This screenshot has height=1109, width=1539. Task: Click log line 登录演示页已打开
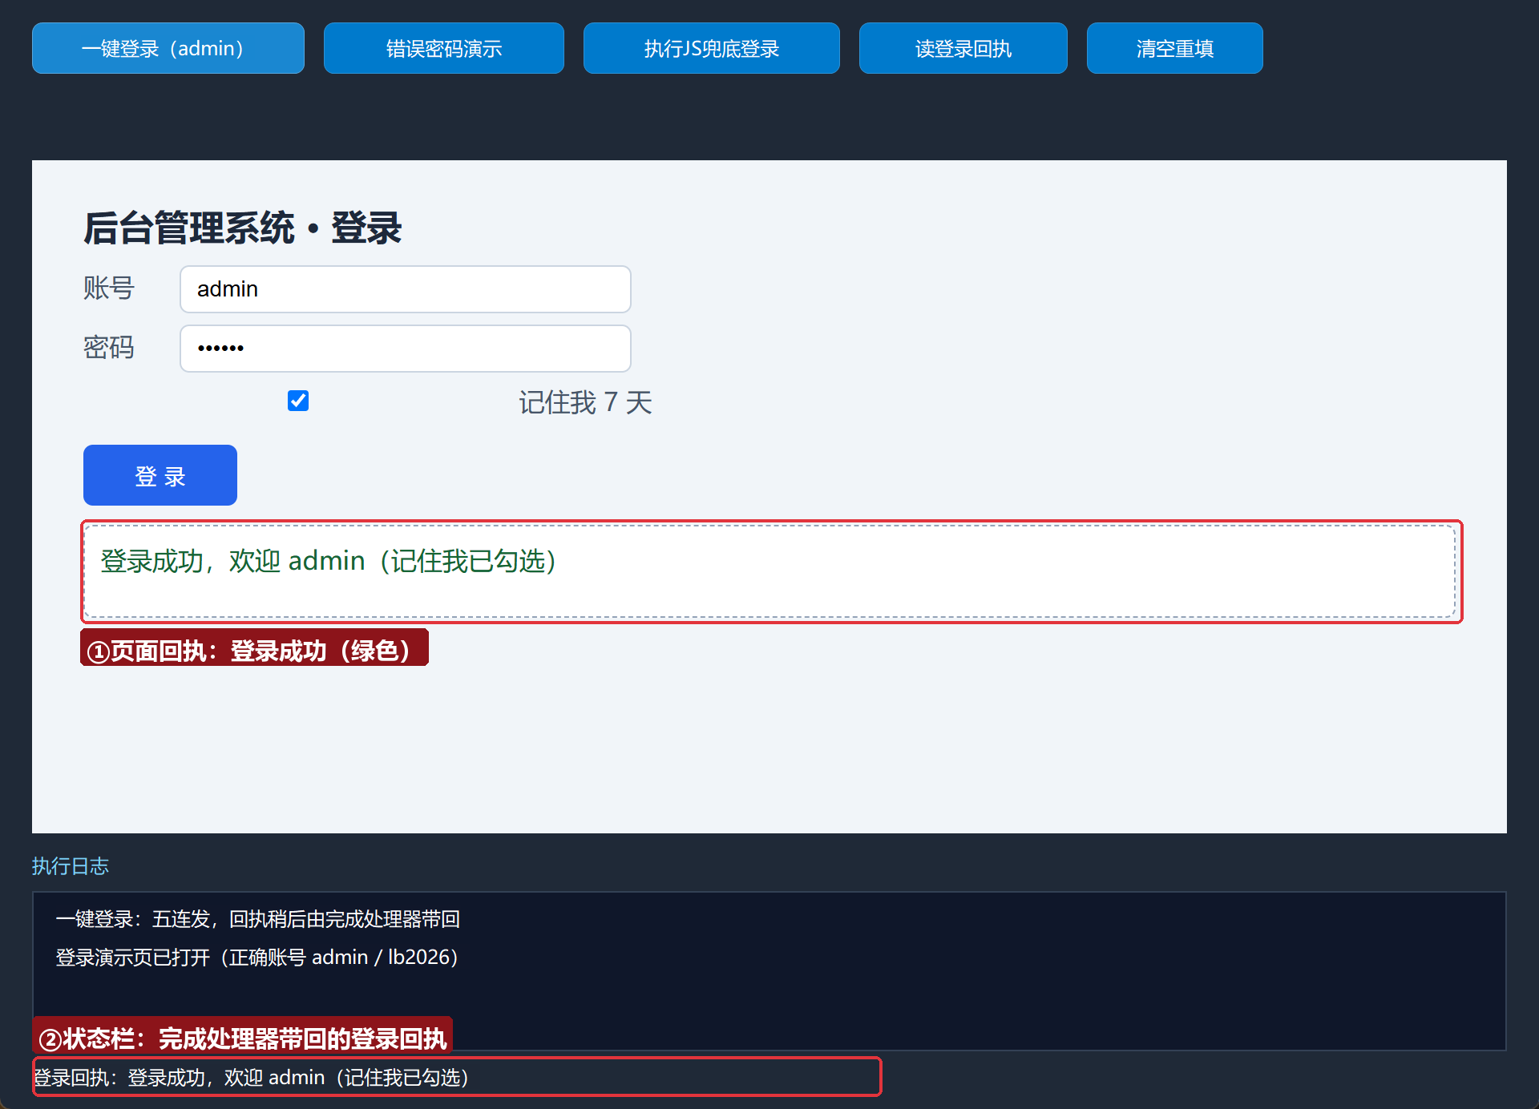(256, 958)
